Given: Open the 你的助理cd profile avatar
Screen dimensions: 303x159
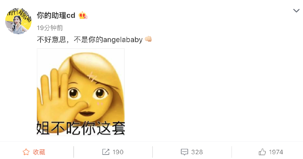Looking at the screenshot, I should [18, 21].
